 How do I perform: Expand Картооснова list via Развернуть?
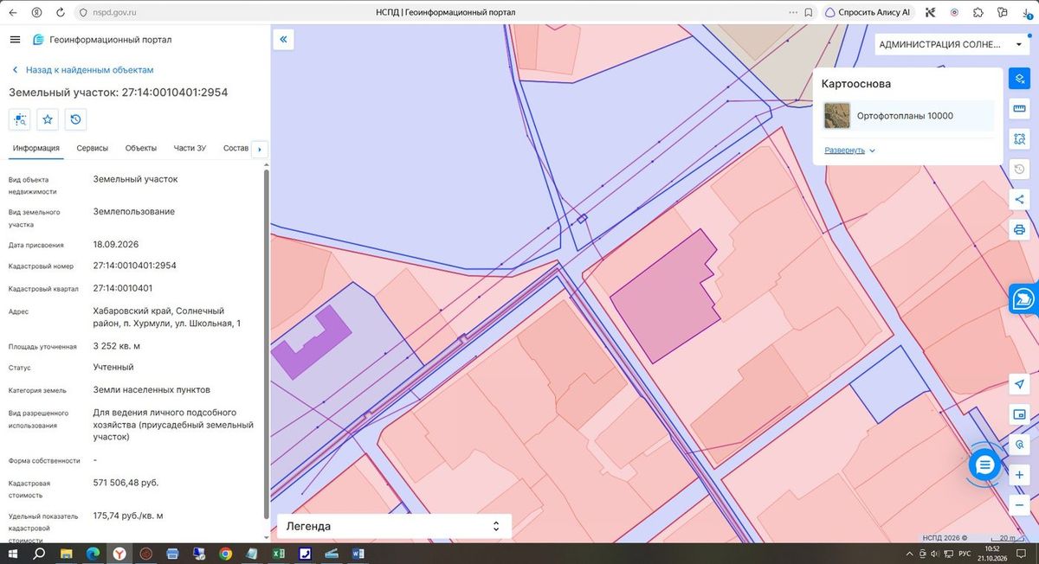pyautogui.click(x=849, y=151)
